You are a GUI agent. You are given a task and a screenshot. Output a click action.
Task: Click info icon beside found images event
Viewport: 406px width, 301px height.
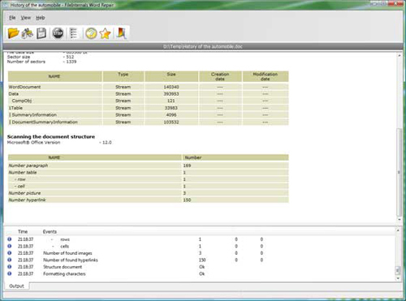[10, 253]
